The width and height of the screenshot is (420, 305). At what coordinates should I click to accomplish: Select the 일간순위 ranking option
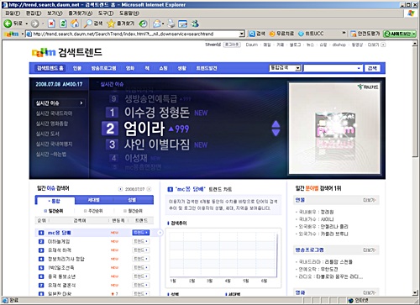click(x=54, y=211)
